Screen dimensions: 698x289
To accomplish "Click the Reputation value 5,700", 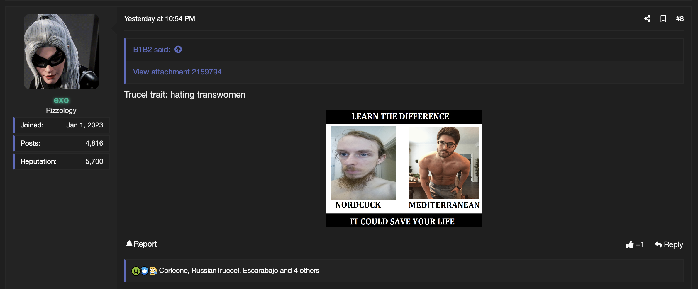I will coord(94,161).
